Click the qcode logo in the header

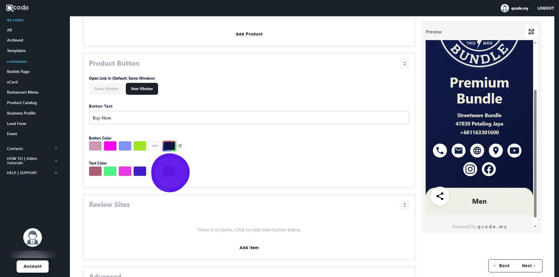coord(17,8)
